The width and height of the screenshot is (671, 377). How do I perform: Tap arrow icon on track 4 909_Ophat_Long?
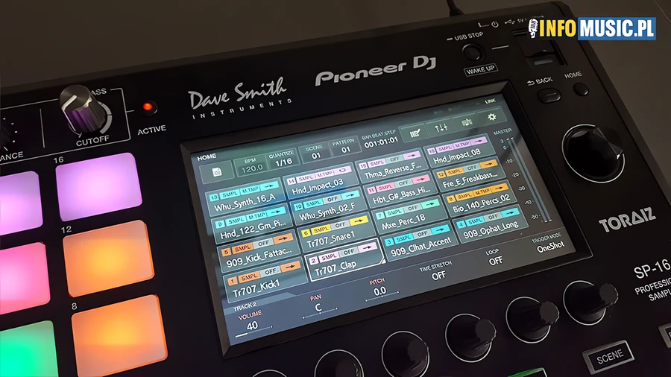pos(510,212)
